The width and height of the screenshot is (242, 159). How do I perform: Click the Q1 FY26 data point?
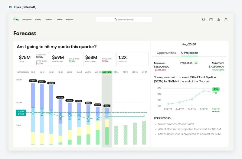coord(192,99)
